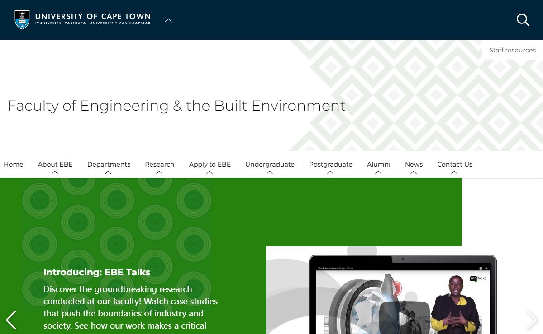Select About EBE in navigation
This screenshot has height=334, width=543.
click(55, 164)
